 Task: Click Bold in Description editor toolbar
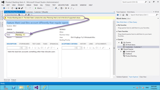tap(29, 48)
